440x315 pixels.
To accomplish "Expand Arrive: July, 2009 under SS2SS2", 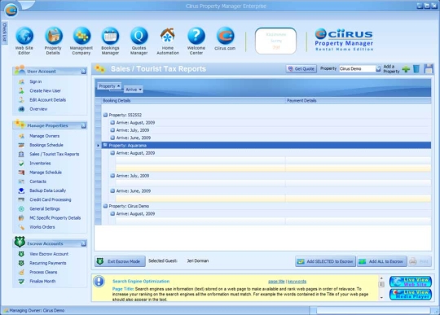I will (x=112, y=130).
